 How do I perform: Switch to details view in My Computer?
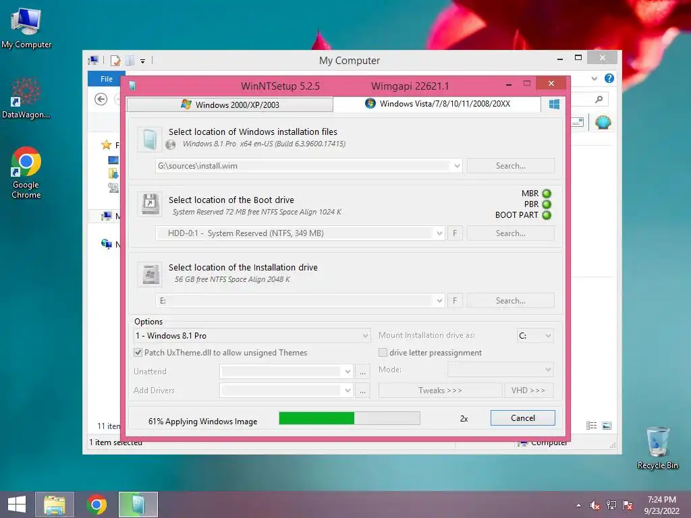[x=591, y=426]
